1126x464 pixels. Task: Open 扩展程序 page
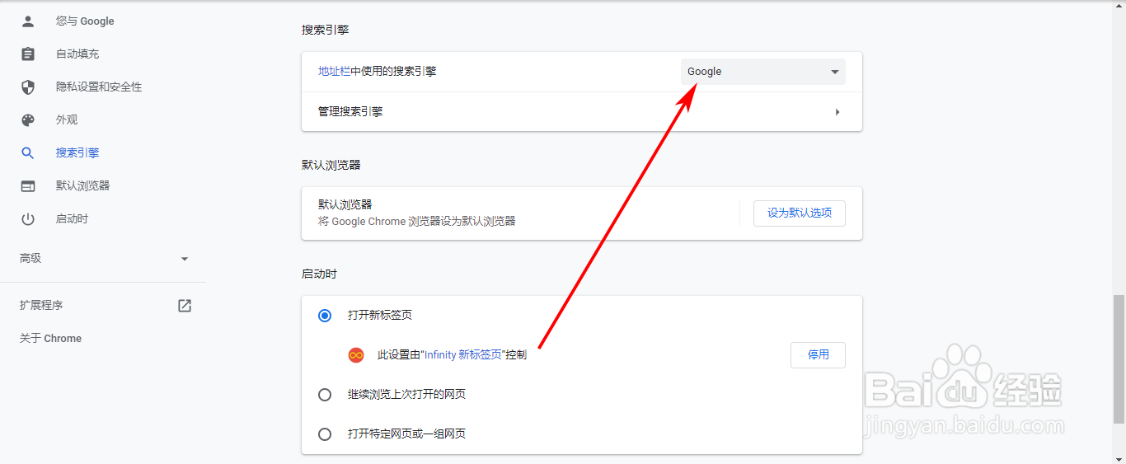pos(41,306)
